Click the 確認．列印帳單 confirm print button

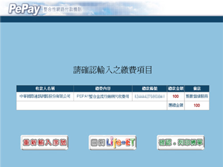point(181,143)
